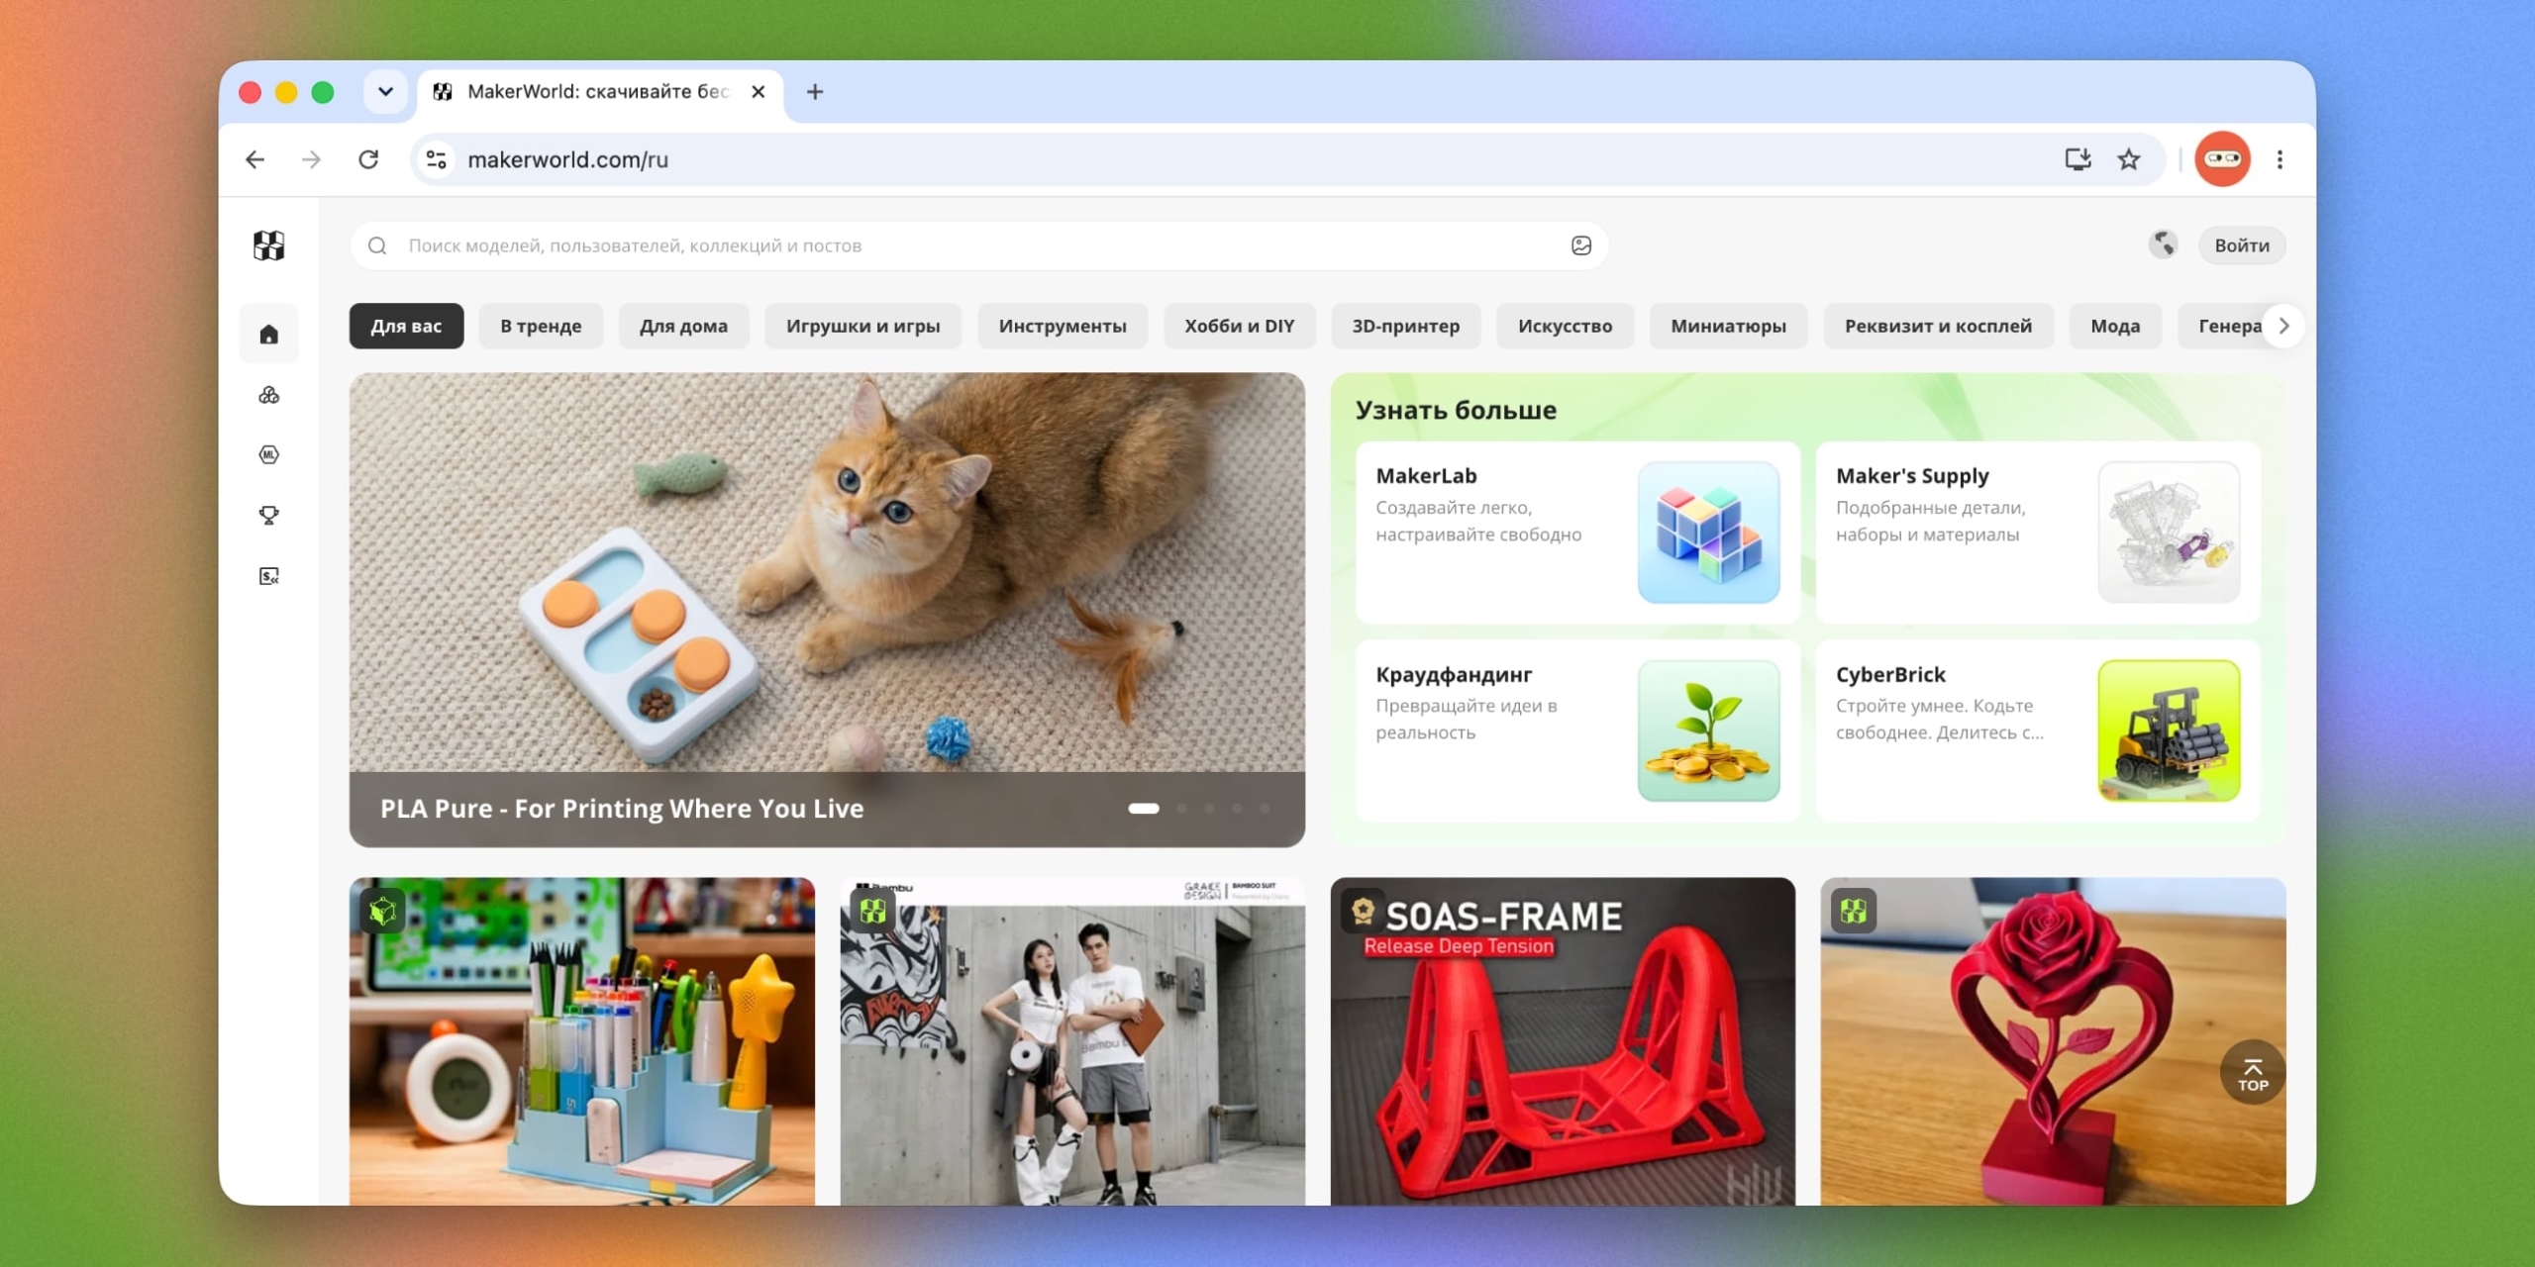Screen dimensions: 2535x1267
Task: Switch to the 3D-принтер category
Action: [1406, 326]
